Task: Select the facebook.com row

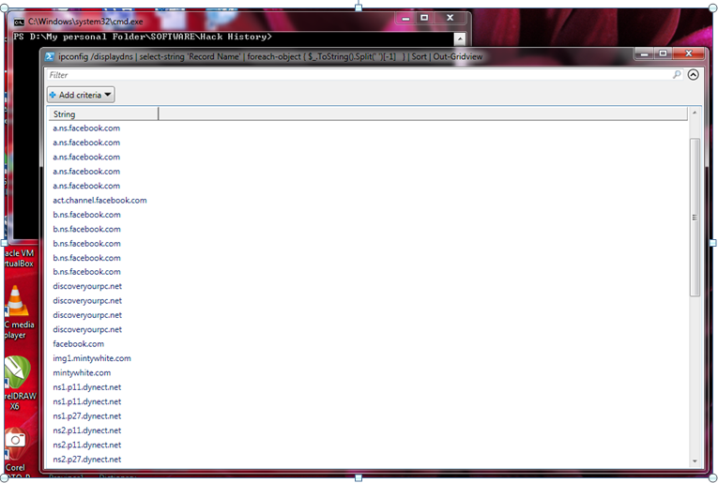Action: (368, 344)
